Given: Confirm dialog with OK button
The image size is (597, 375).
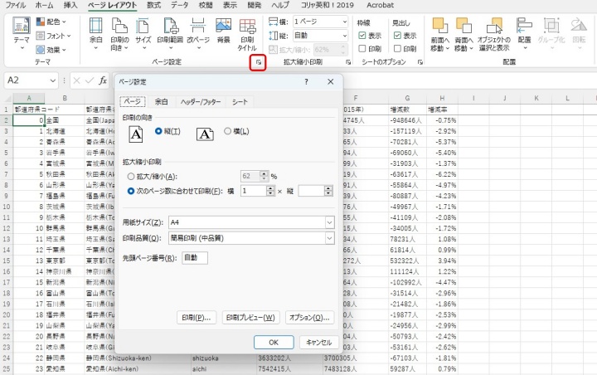Looking at the screenshot, I should [274, 342].
